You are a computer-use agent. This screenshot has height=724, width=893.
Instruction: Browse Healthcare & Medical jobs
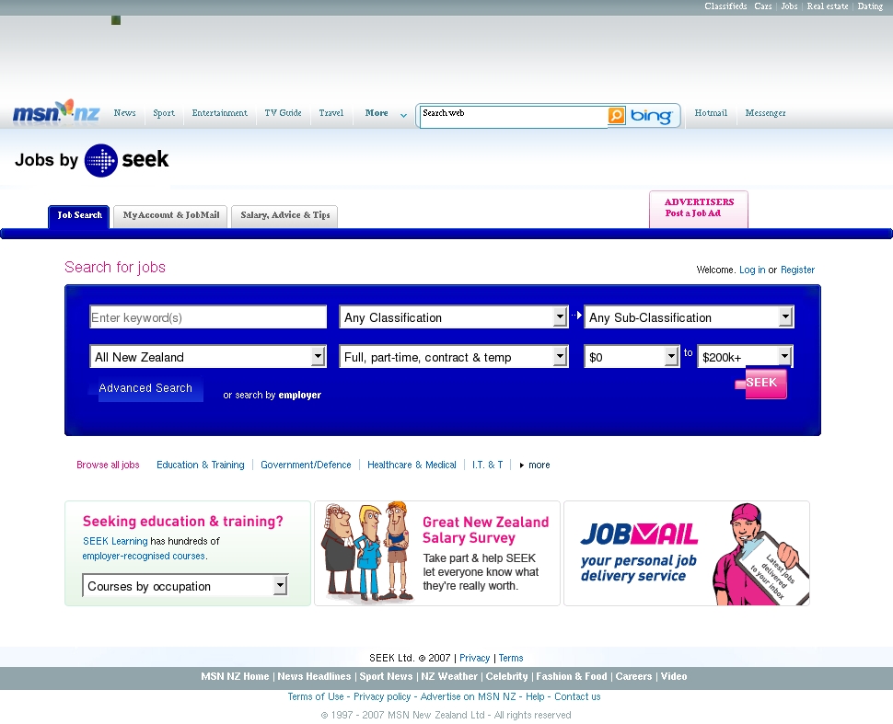(x=412, y=465)
